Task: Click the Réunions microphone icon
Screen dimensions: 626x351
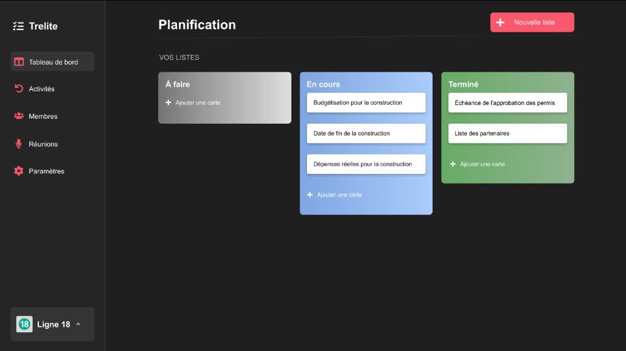Action: click(19, 144)
